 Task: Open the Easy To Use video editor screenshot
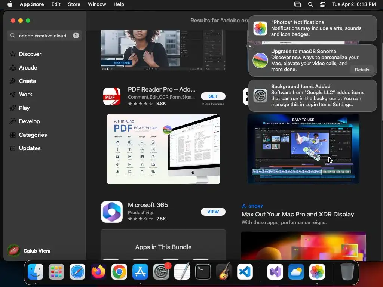coord(303,149)
